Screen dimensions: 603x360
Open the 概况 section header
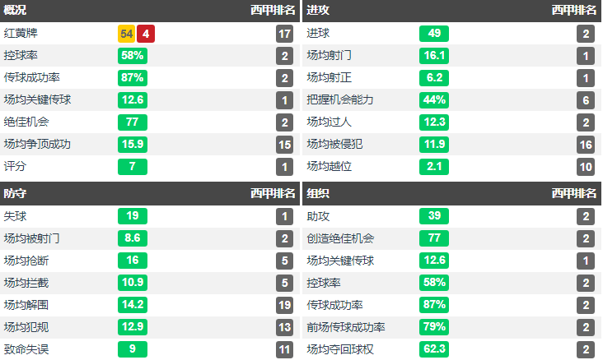(x=15, y=10)
